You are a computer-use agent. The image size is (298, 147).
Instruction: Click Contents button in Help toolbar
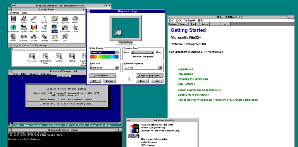click(173, 24)
